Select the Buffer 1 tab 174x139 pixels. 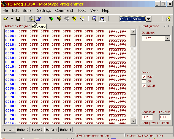(x=8, y=130)
